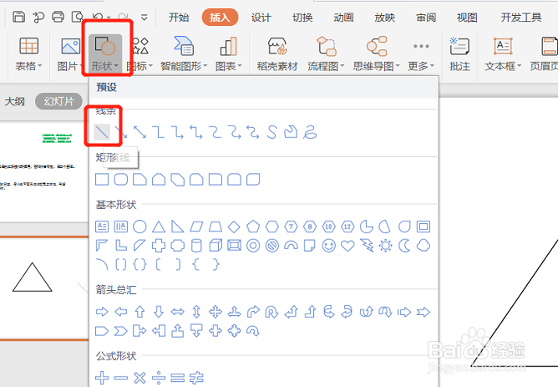Image resolution: width=558 pixels, height=387 pixels.
Task: Select the straight line shape
Action: click(x=102, y=132)
